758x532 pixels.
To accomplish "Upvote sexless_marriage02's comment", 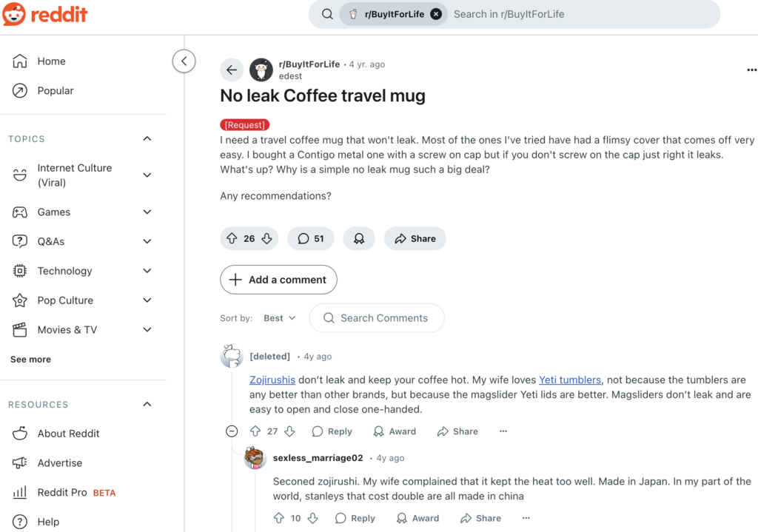I will click(x=279, y=518).
